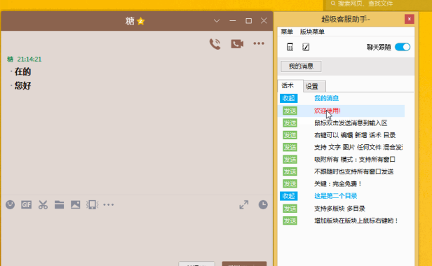This screenshot has width=432, height=266.
Task: Collapse the 我的消息 directory
Action: click(288, 98)
